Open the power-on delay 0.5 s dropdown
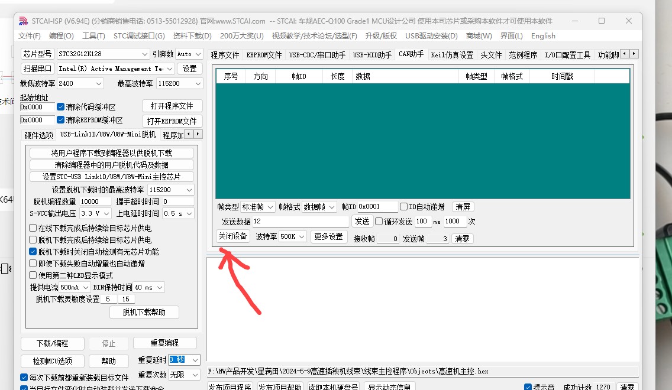This screenshot has height=390, width=672. click(x=178, y=213)
